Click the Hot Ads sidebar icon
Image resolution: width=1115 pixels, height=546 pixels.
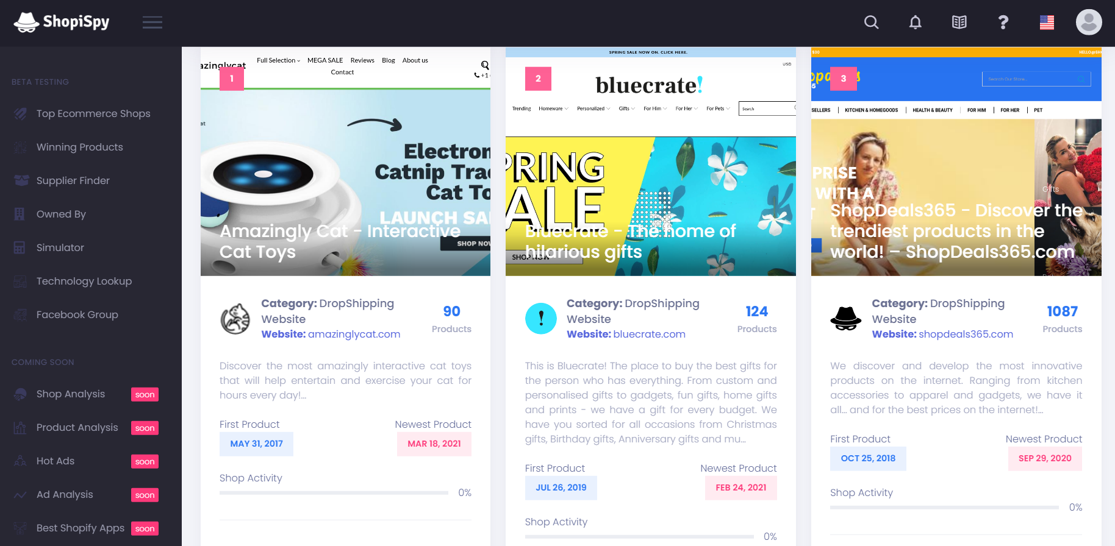tap(20, 461)
